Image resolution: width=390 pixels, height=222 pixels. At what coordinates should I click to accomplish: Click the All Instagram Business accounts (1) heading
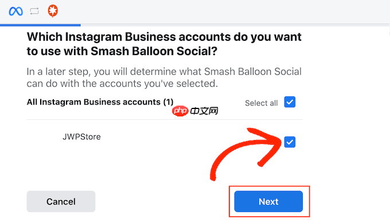100,102
